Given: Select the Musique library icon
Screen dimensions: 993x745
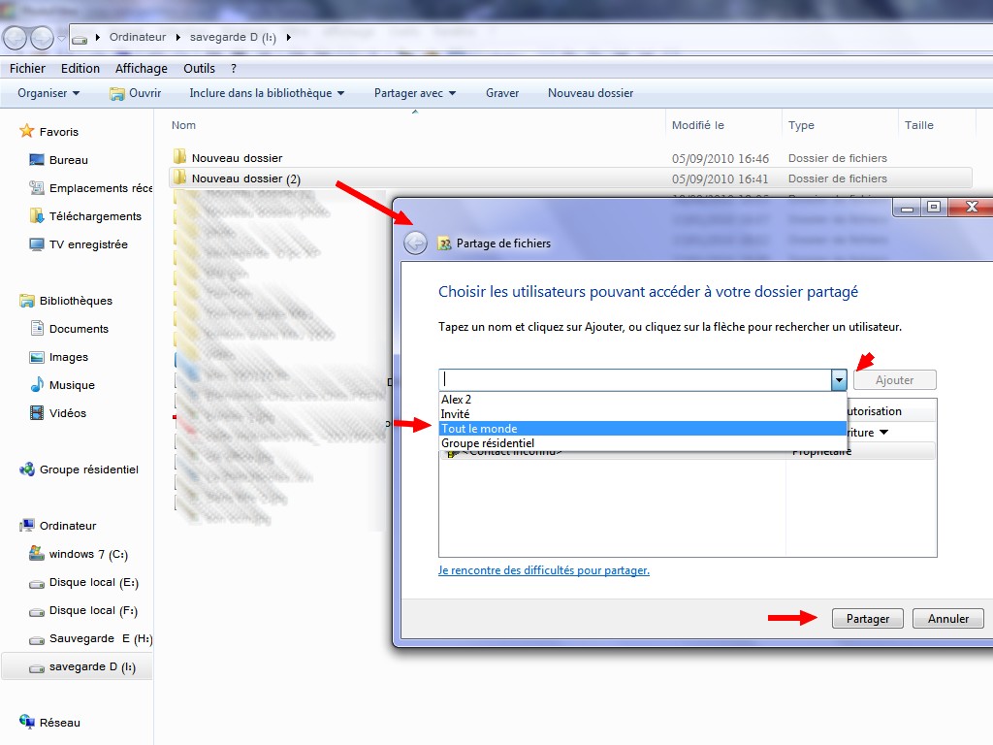Looking at the screenshot, I should pyautogui.click(x=37, y=385).
